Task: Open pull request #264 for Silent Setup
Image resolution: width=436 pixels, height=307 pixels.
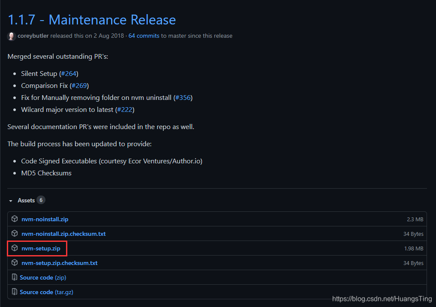Action: [69, 74]
